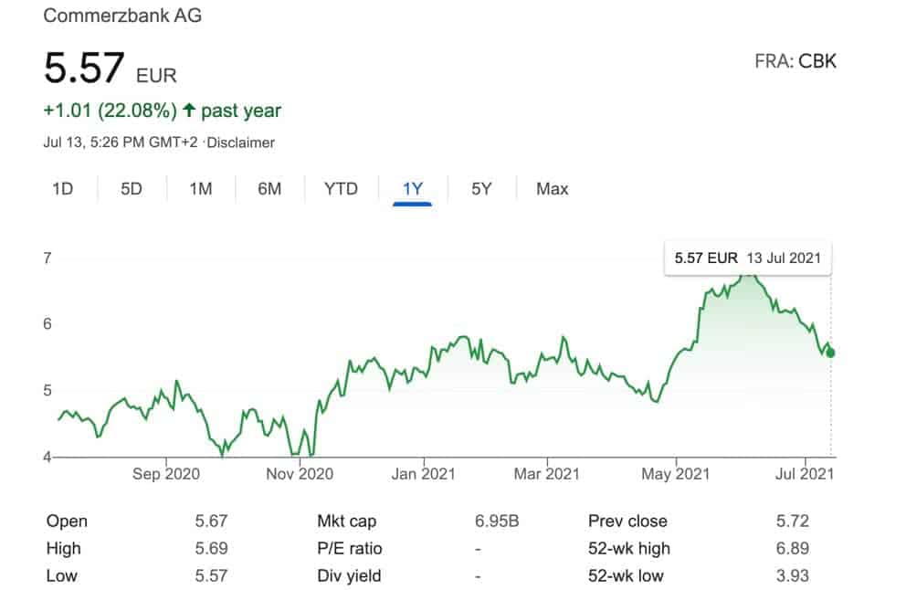
Task: Select the Commerzbank AG company title
Action: 122,16
